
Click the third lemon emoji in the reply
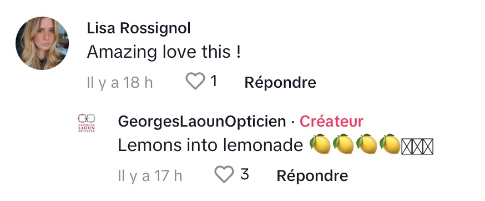[367, 144]
